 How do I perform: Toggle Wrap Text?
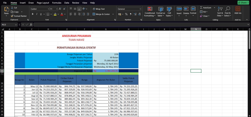pos(99,9)
